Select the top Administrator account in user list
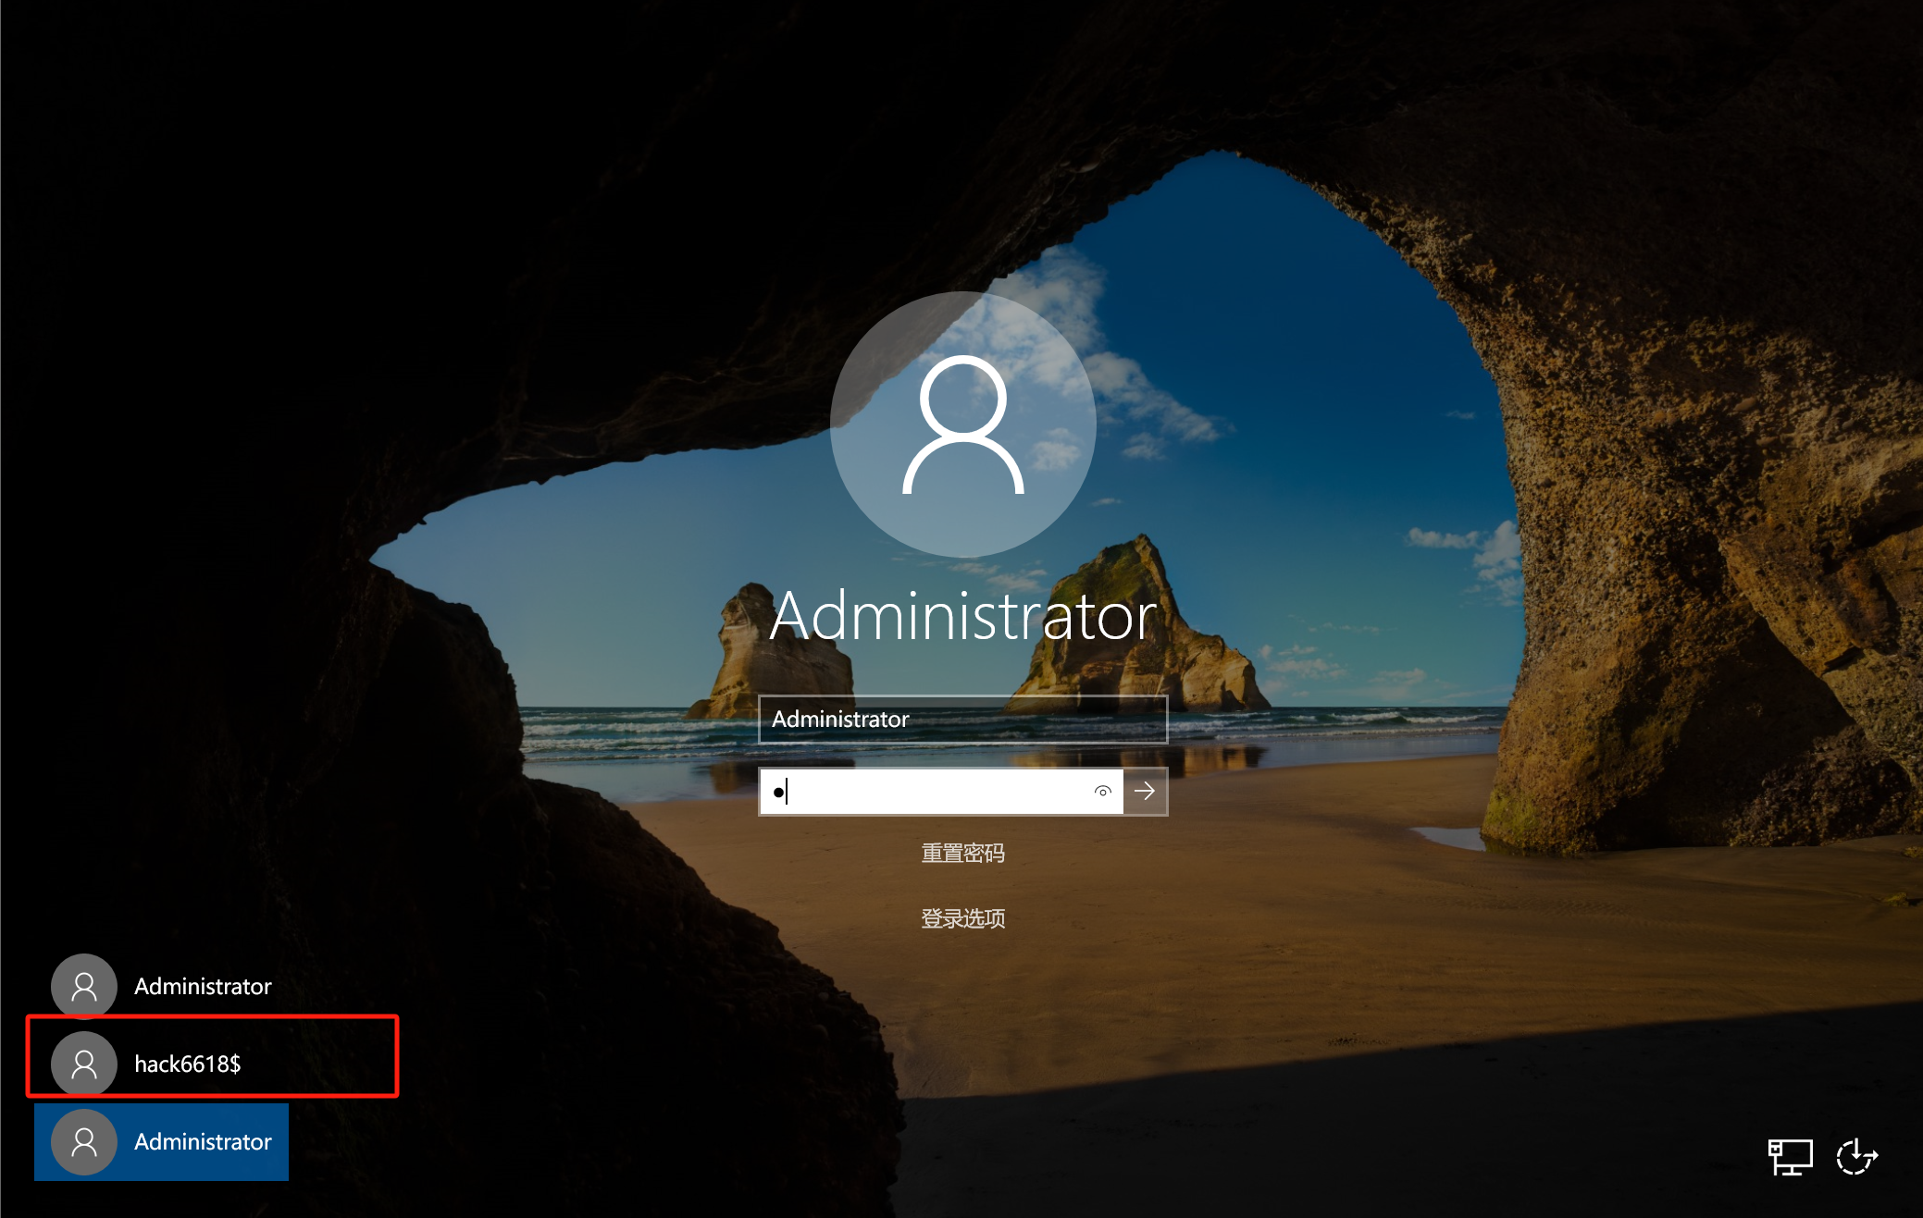Viewport: 1923px width, 1218px height. point(162,986)
